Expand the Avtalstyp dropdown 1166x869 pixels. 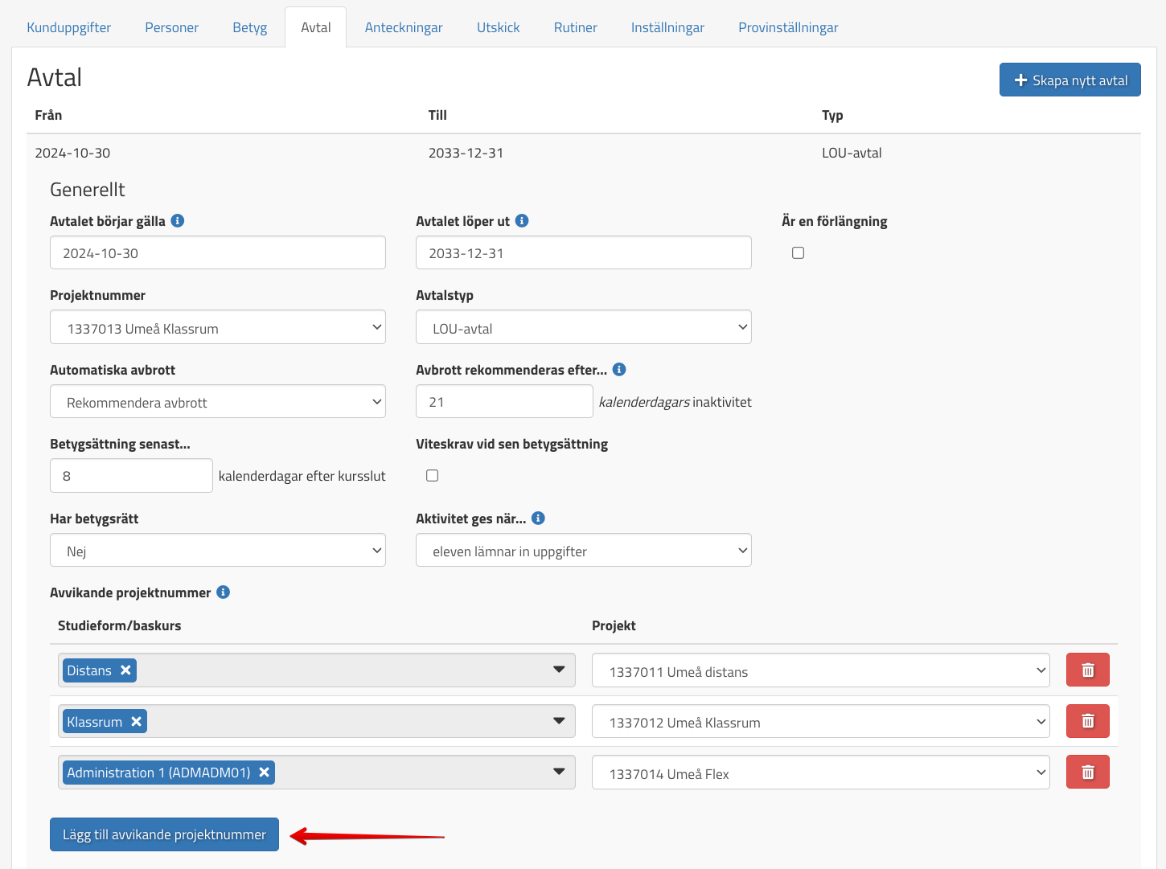[583, 328]
